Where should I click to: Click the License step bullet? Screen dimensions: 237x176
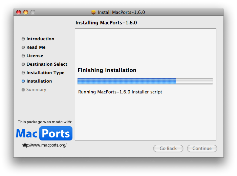coord(23,56)
